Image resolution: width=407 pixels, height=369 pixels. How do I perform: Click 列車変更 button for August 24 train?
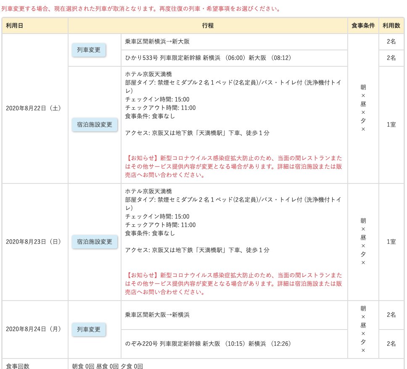[89, 330]
